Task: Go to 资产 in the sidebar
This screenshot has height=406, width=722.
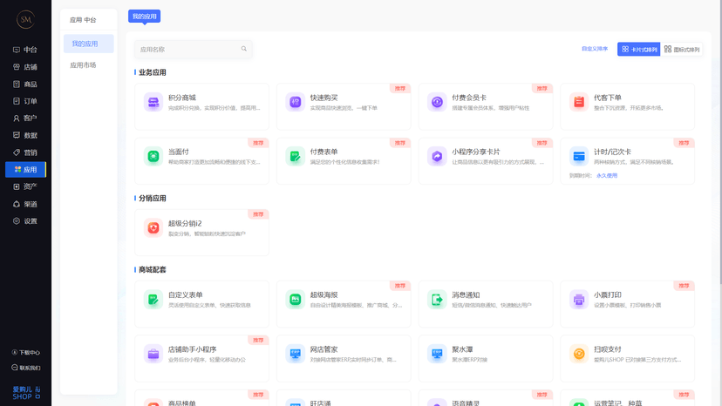Action: (x=25, y=186)
